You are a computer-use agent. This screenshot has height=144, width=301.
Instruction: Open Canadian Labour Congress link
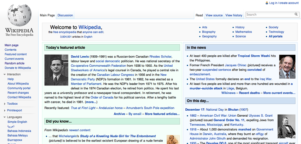point(115,75)
